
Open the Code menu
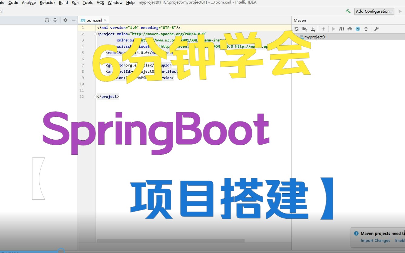click(13, 2)
